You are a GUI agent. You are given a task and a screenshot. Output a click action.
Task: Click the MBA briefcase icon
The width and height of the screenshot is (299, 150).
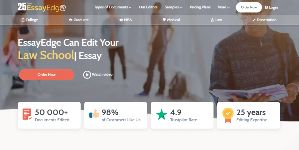pyautogui.click(x=121, y=20)
